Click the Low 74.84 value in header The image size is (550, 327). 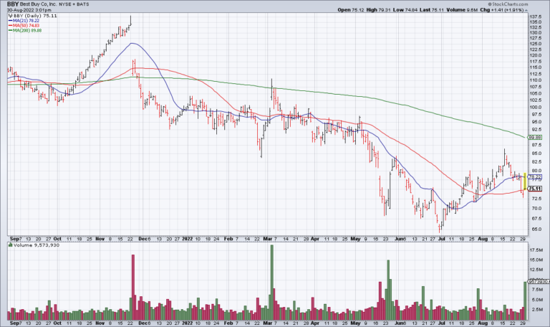(405, 10)
